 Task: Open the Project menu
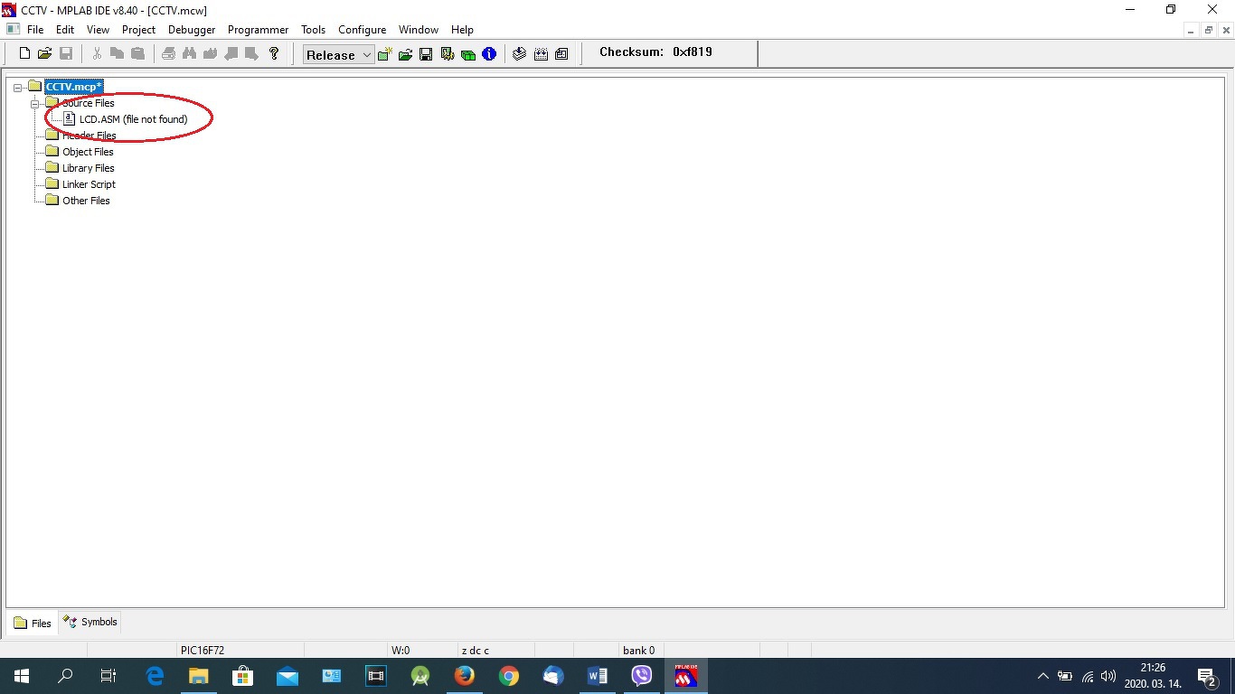139,30
